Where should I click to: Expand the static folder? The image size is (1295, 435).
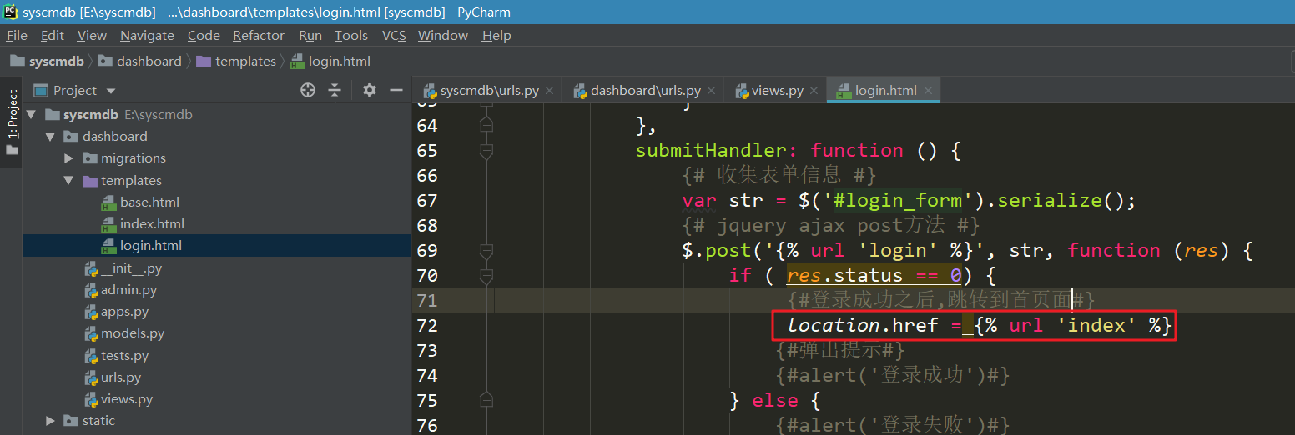coord(51,420)
